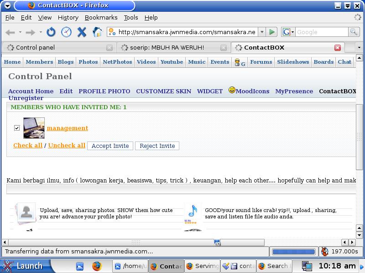The height and width of the screenshot is (273, 365).
Task: Open the Launch menu in the taskbar
Action: click(25, 266)
